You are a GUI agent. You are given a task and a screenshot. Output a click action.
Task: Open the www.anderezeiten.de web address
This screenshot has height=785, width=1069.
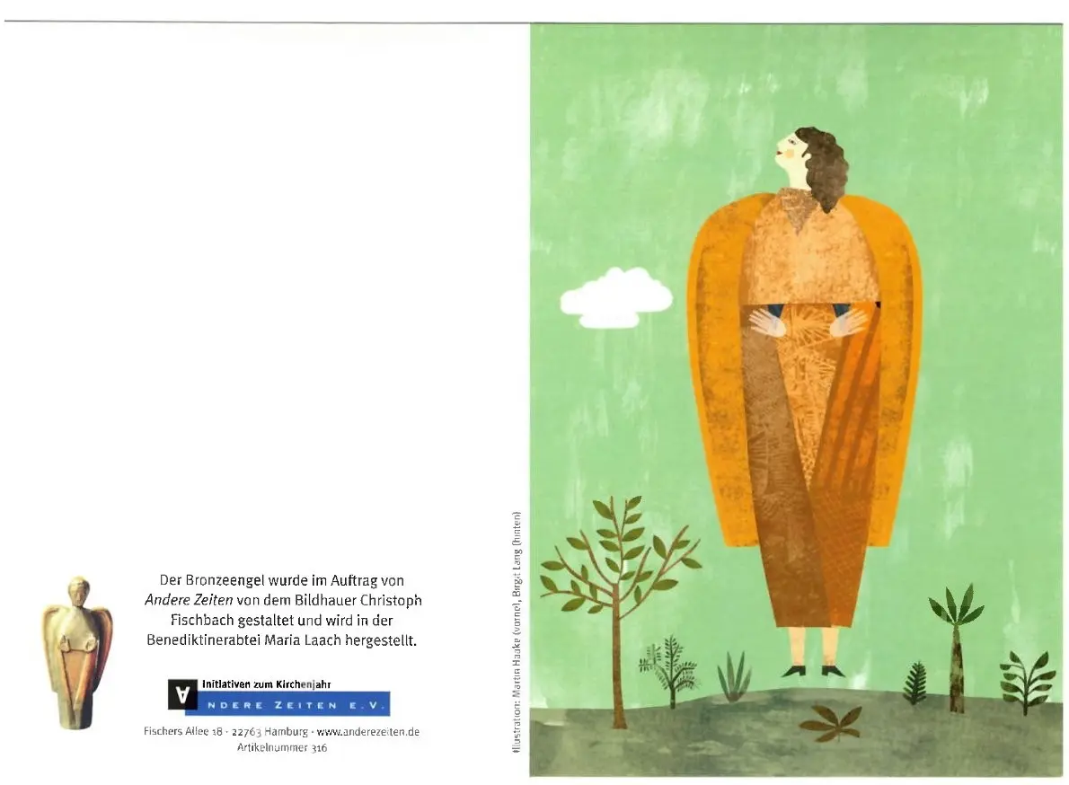(368, 731)
